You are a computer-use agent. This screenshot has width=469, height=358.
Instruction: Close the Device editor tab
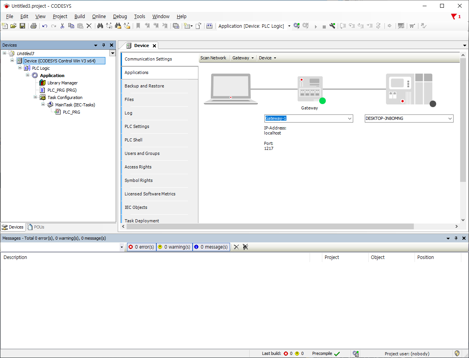click(x=154, y=45)
